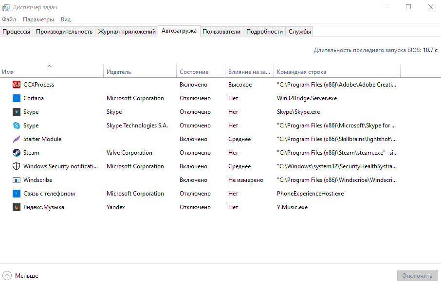Click Отключено status of Steam
This screenshot has height=286, width=441.
[195, 153]
